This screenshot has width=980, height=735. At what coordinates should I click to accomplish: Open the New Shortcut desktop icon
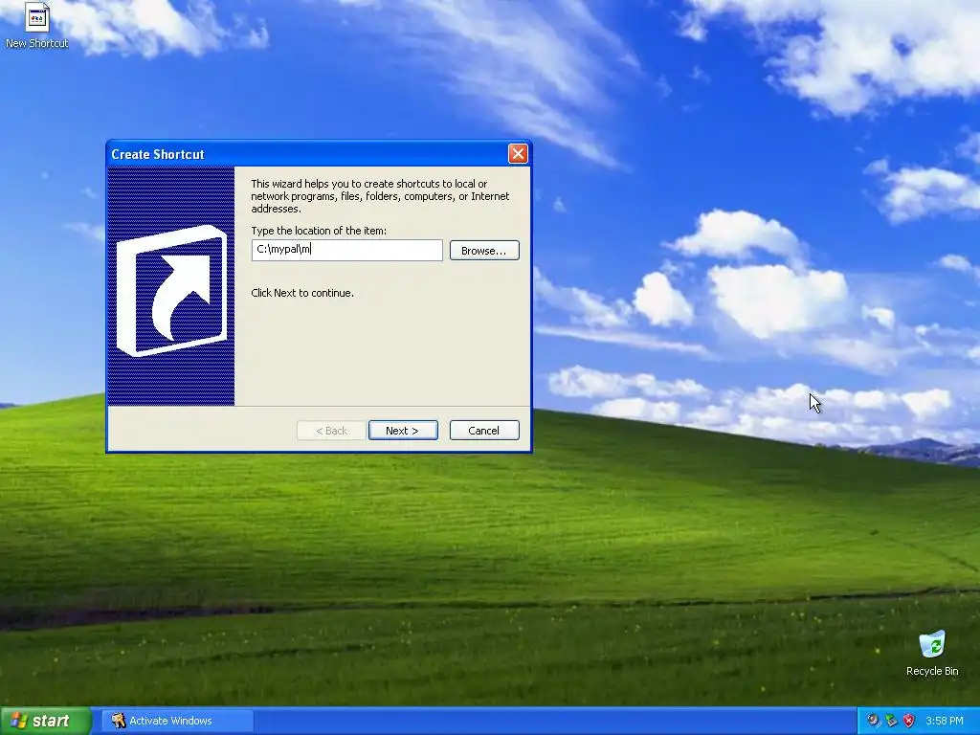[37, 26]
